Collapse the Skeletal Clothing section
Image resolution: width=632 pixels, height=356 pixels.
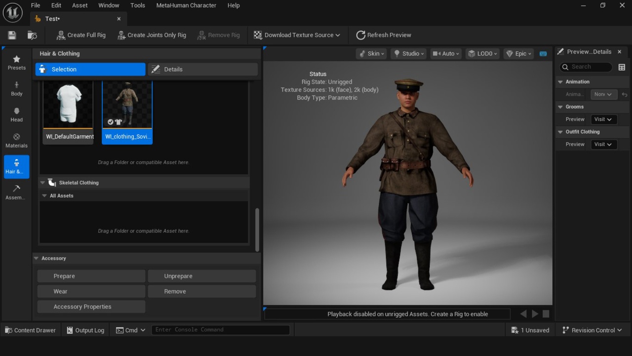42,182
